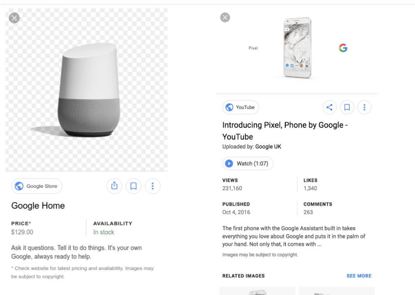Click the Google G logo beside the Pixel phone
415x295 pixels.
(343, 48)
